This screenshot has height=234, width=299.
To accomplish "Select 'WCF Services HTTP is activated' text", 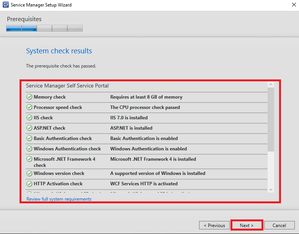I will coord(144,184).
